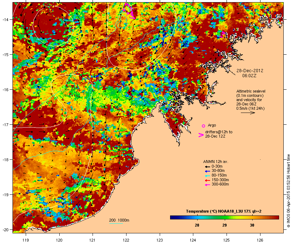Click the 120 longitude axis label
Image resolution: width=293 pixels, height=243 pixels.
59,240
